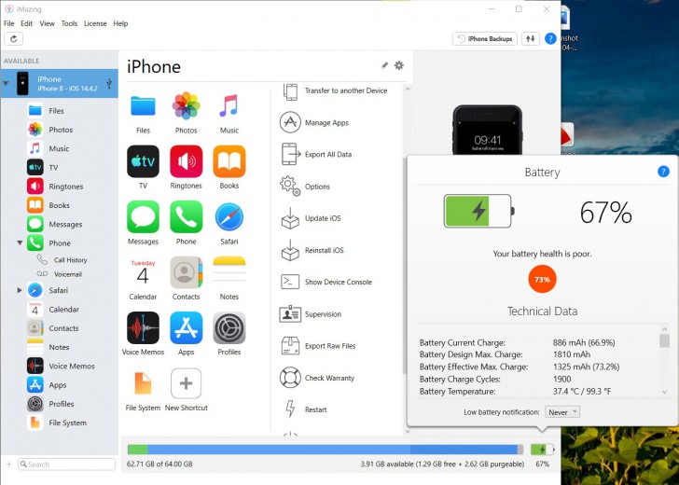Click the Technical Data scrollbar thumb
Viewport: 679px width, 485px height.
664,340
